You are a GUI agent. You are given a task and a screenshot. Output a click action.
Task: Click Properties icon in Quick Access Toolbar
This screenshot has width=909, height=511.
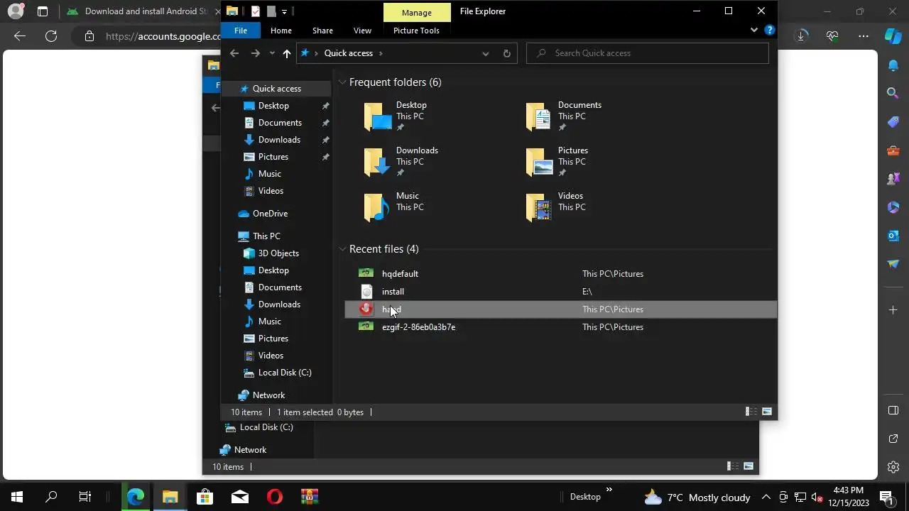[x=256, y=11]
